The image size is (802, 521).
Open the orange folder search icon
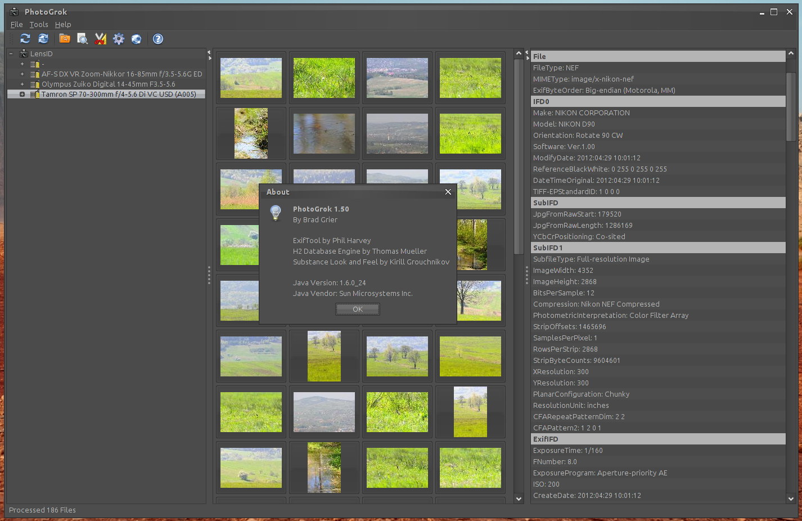tap(65, 39)
